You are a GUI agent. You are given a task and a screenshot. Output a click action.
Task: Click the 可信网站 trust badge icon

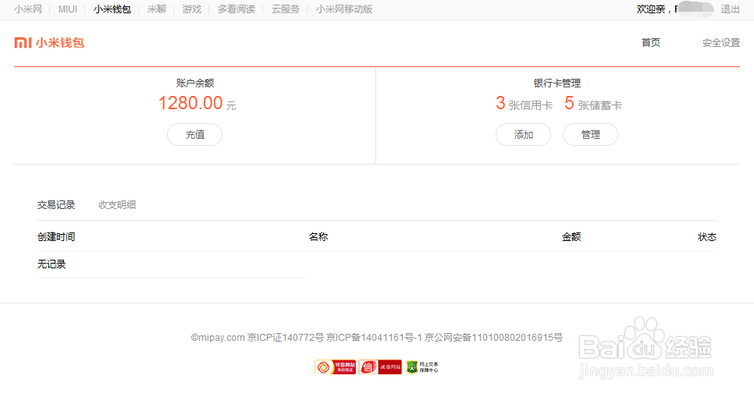(x=335, y=367)
